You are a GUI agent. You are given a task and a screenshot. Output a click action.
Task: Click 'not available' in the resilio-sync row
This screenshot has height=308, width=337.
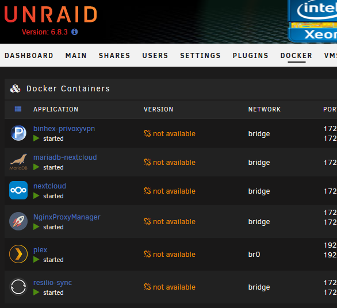174,287
